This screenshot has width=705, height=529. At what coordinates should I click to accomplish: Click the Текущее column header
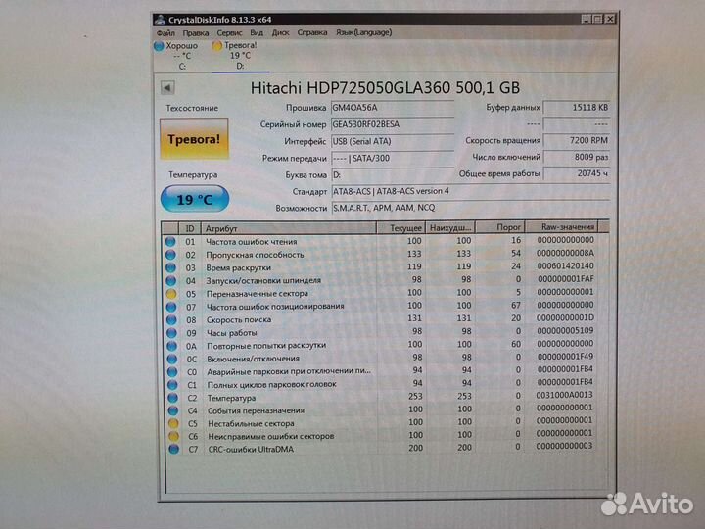[401, 227]
